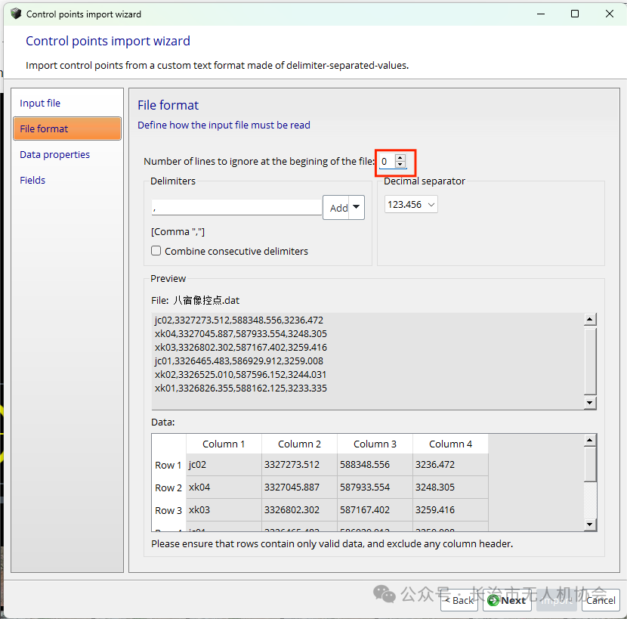Click preview line starting with xk03,3326802
Image resolution: width=627 pixels, height=619 pixels.
coord(241,348)
